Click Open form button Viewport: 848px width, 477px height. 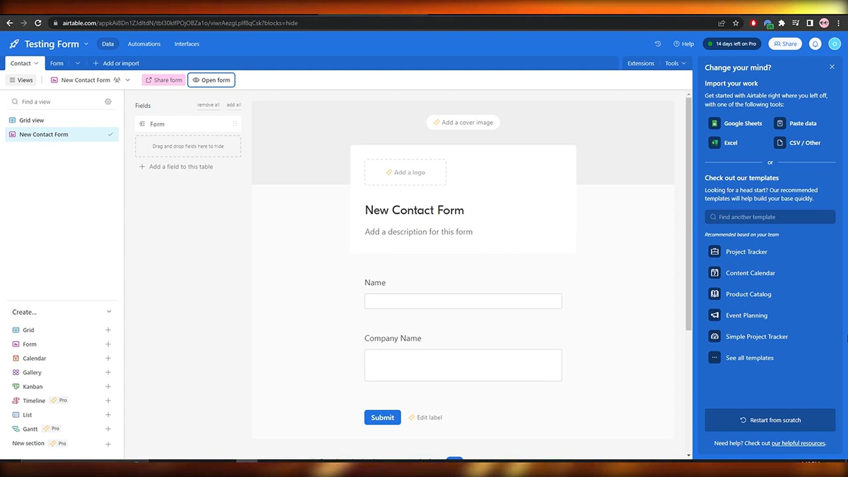click(211, 80)
